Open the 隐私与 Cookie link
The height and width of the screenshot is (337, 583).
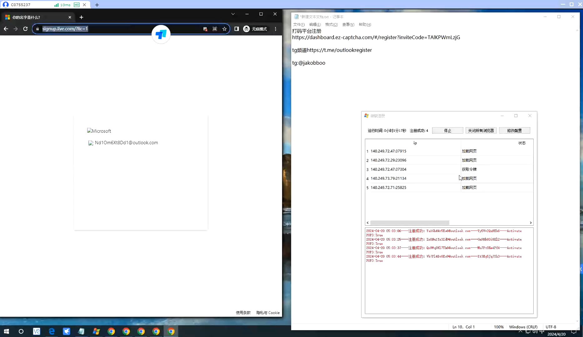coord(268,313)
